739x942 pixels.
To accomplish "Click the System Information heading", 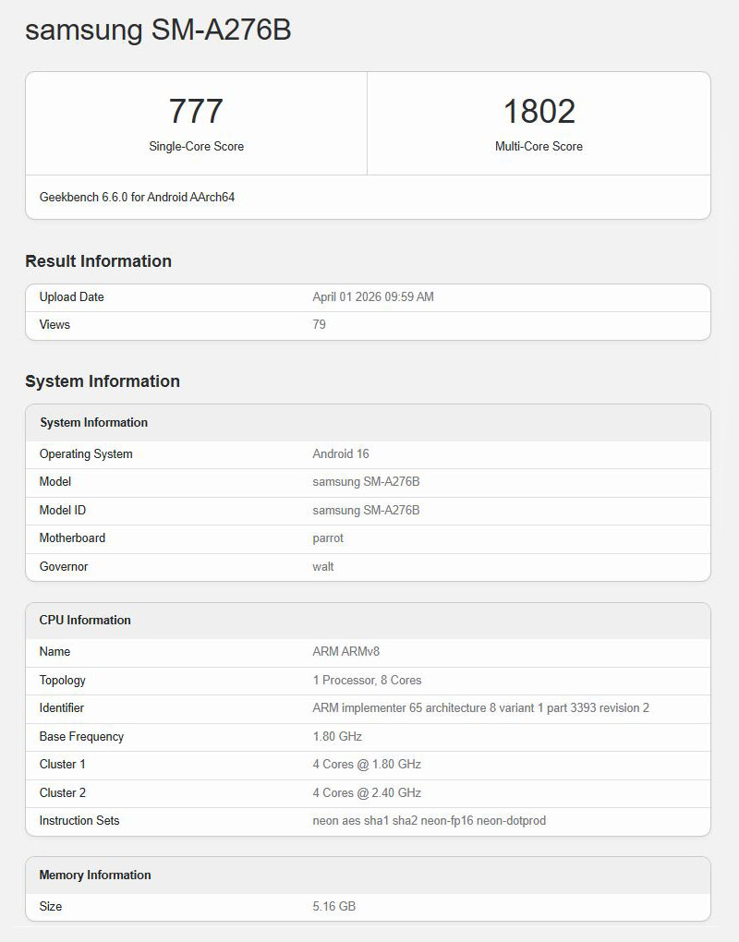I will (102, 380).
